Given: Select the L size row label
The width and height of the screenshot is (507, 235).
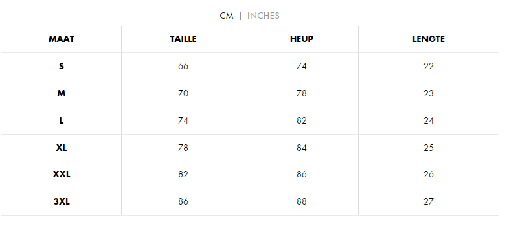Looking at the screenshot, I should coord(62,120).
